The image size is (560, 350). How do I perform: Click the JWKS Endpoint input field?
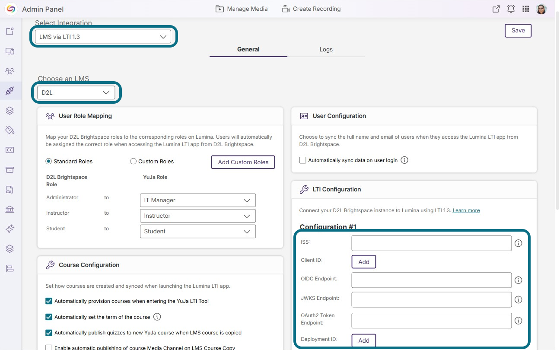pyautogui.click(x=432, y=299)
